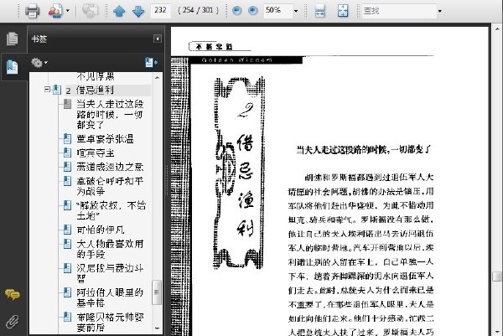Open bookmark '可怕的伊凡'
Screen dimensions: 503x336
click(x=100, y=230)
